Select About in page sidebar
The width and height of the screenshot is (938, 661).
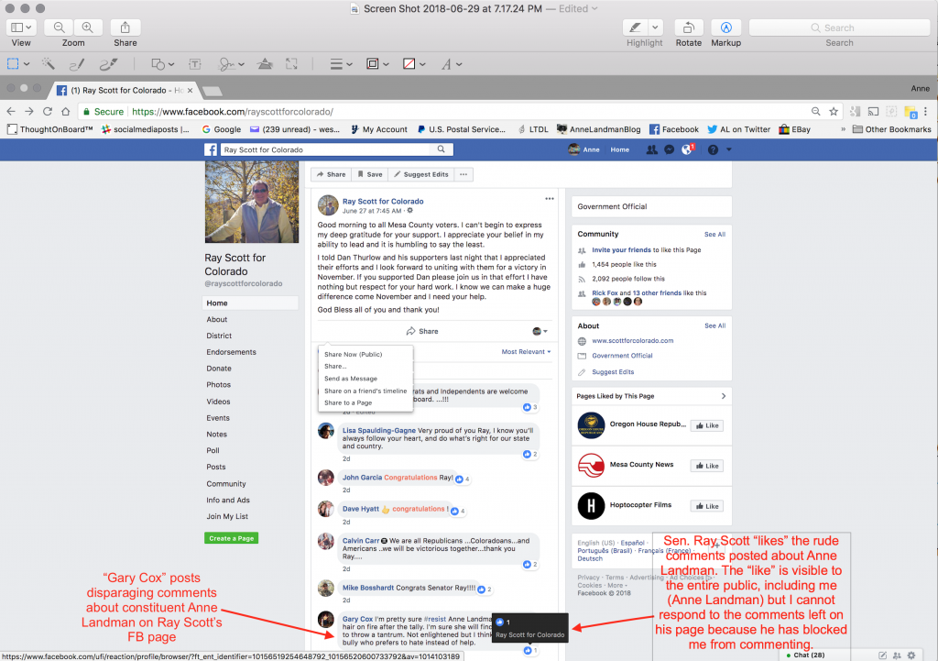pos(217,320)
